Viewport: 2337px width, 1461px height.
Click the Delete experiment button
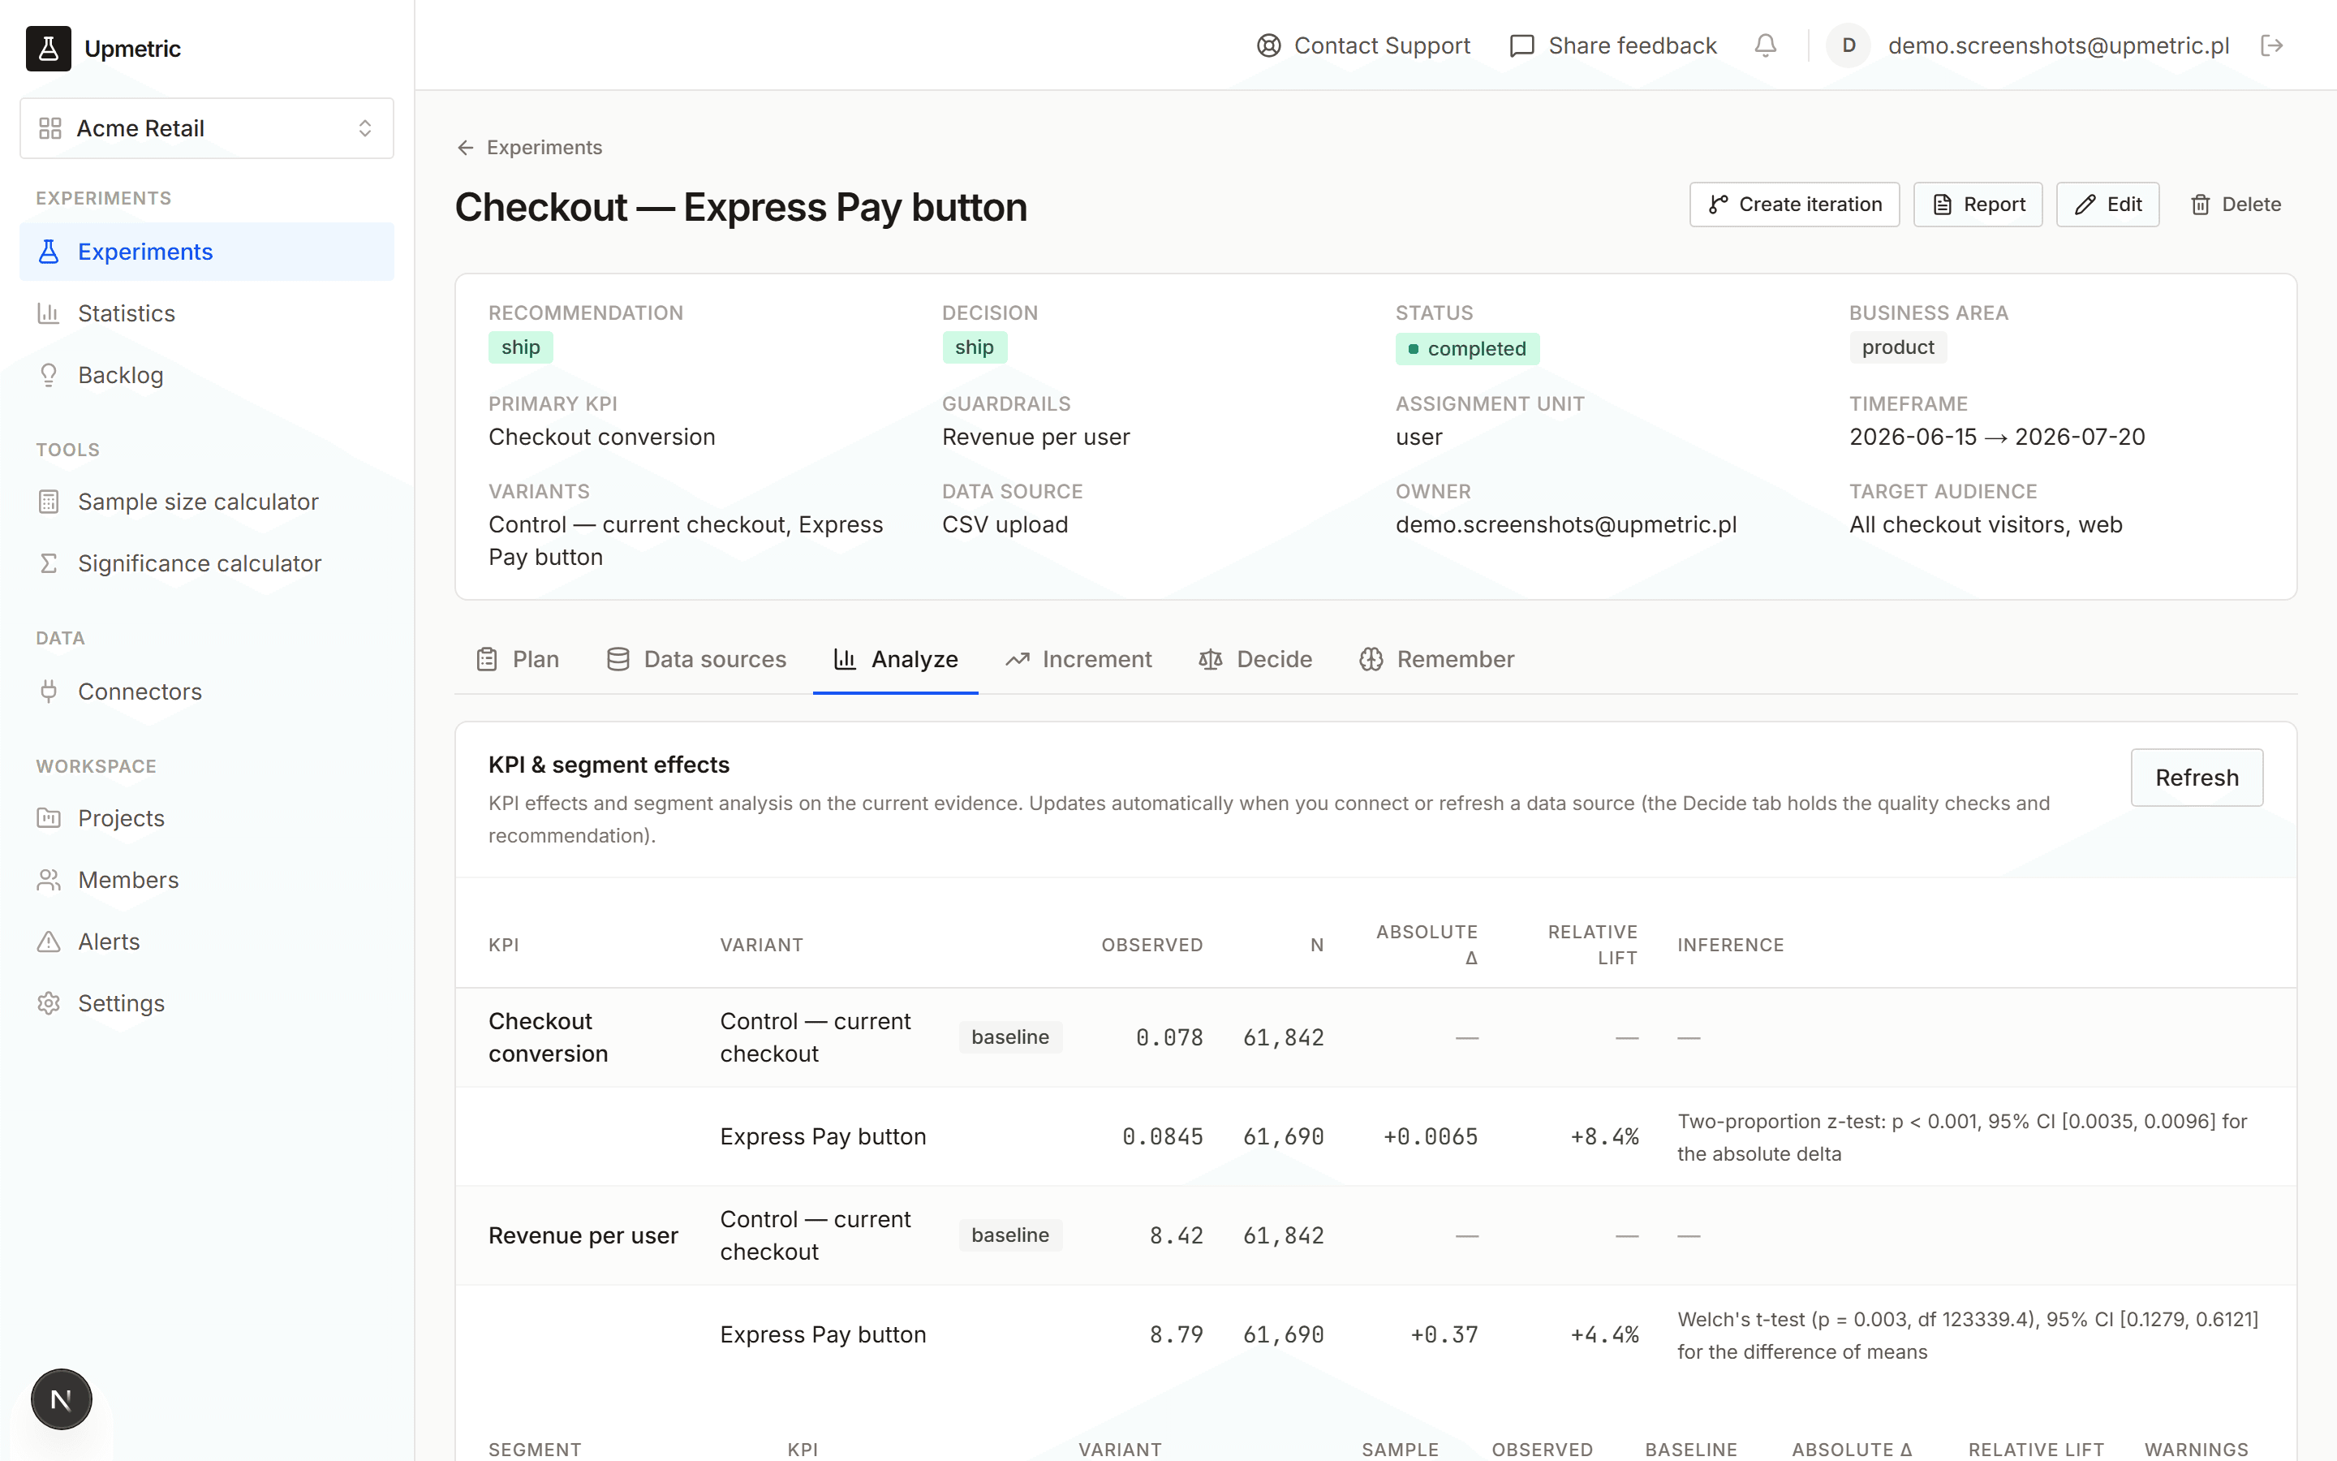[x=2235, y=204]
